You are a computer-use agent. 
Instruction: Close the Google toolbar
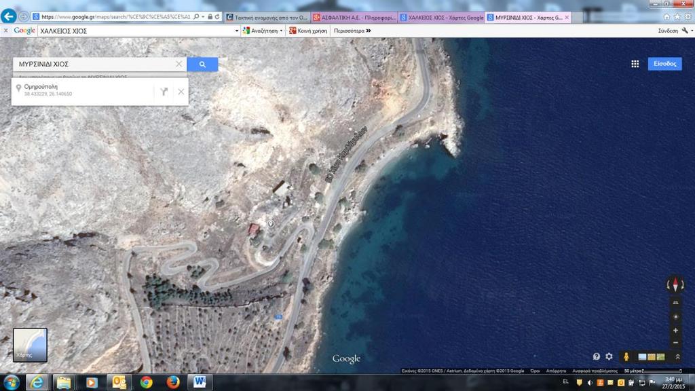coord(5,31)
